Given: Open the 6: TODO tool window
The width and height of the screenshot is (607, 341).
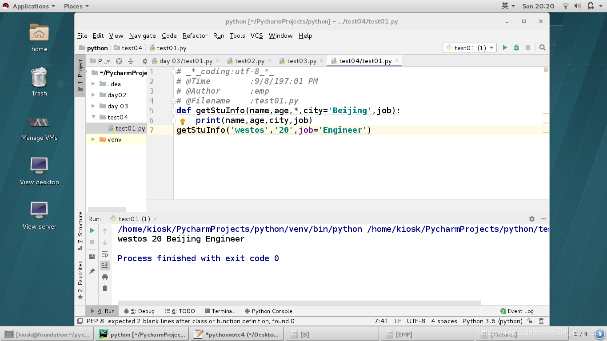Looking at the screenshot, I should click(x=180, y=311).
